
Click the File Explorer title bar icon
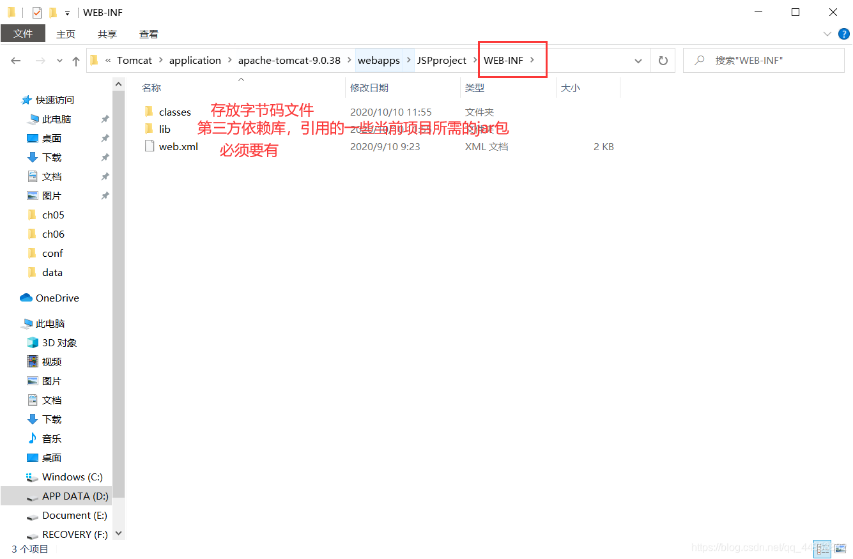pos(12,12)
